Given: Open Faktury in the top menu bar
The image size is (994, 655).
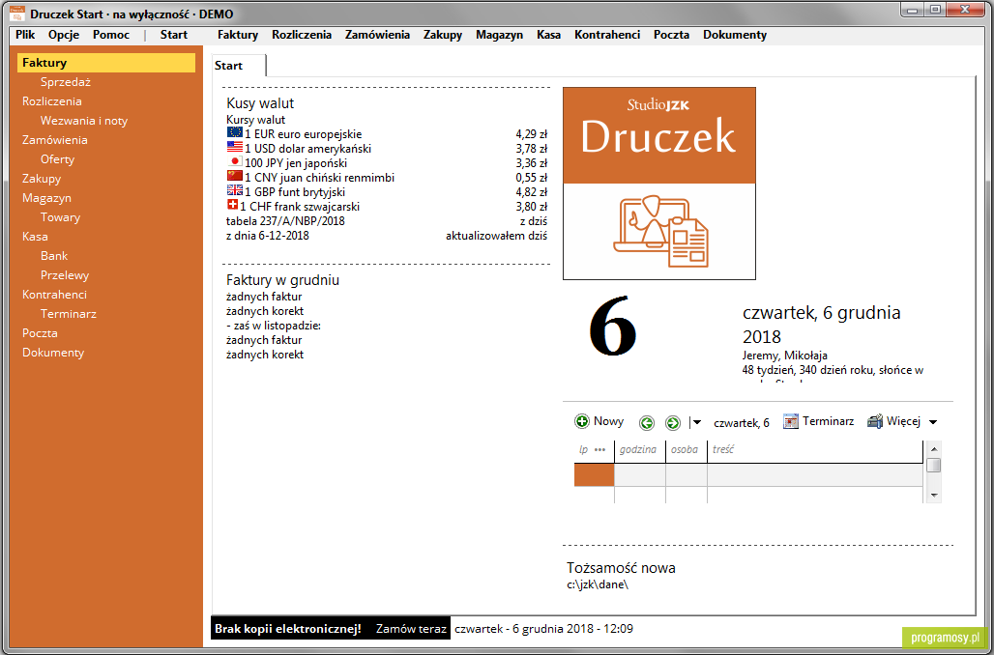Looking at the screenshot, I should point(238,35).
